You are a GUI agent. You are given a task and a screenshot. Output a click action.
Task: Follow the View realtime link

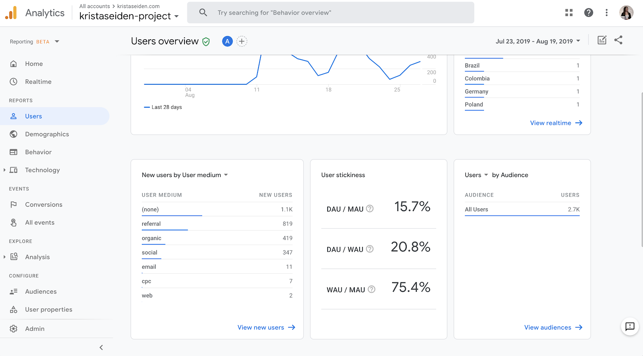pyautogui.click(x=556, y=123)
